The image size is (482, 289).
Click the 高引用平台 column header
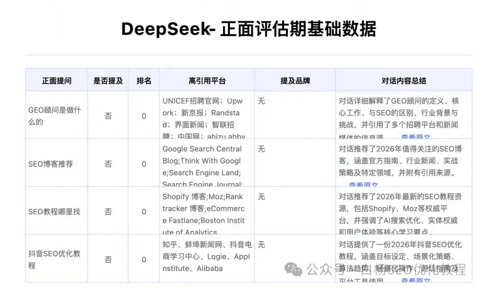pyautogui.click(x=207, y=81)
